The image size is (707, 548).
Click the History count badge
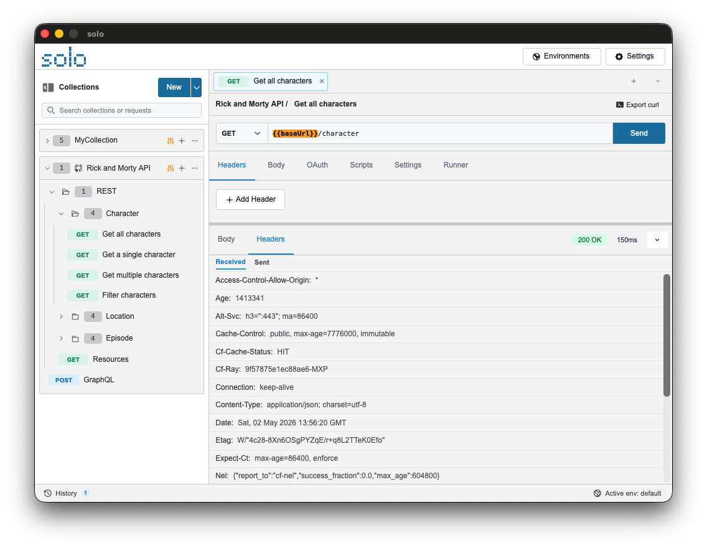[x=86, y=493]
